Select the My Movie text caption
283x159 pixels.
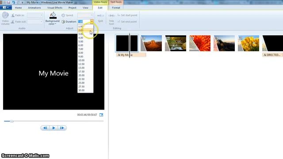131,55
